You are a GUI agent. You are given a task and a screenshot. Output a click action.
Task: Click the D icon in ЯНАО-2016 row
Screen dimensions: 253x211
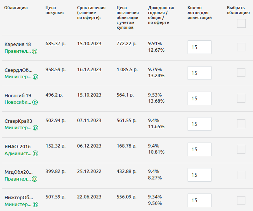[35, 154]
